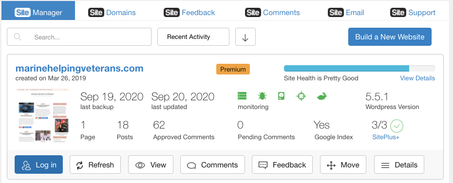Click the hard drive backup monitoring icon

click(282, 96)
